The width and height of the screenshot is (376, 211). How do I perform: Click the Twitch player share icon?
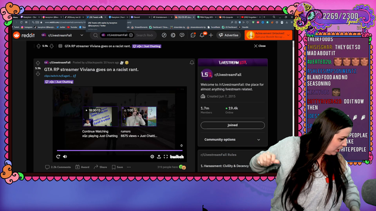click(x=159, y=156)
